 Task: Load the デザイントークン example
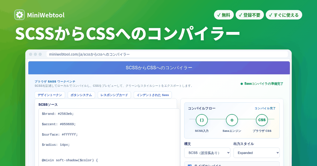(x=50, y=95)
